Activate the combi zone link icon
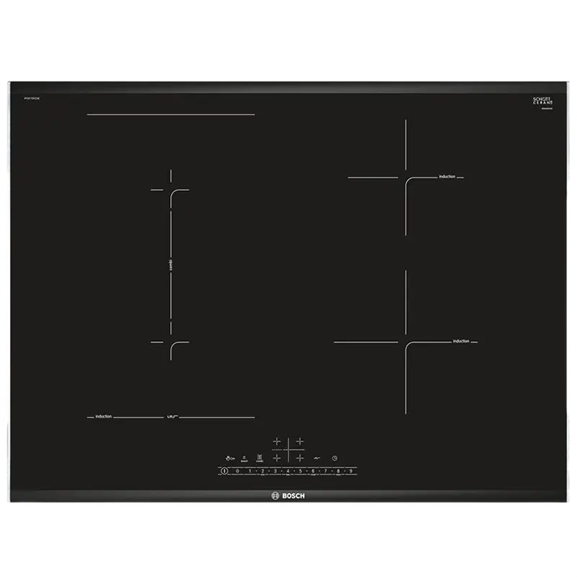Screen dimensions: 577x577 pos(259,458)
